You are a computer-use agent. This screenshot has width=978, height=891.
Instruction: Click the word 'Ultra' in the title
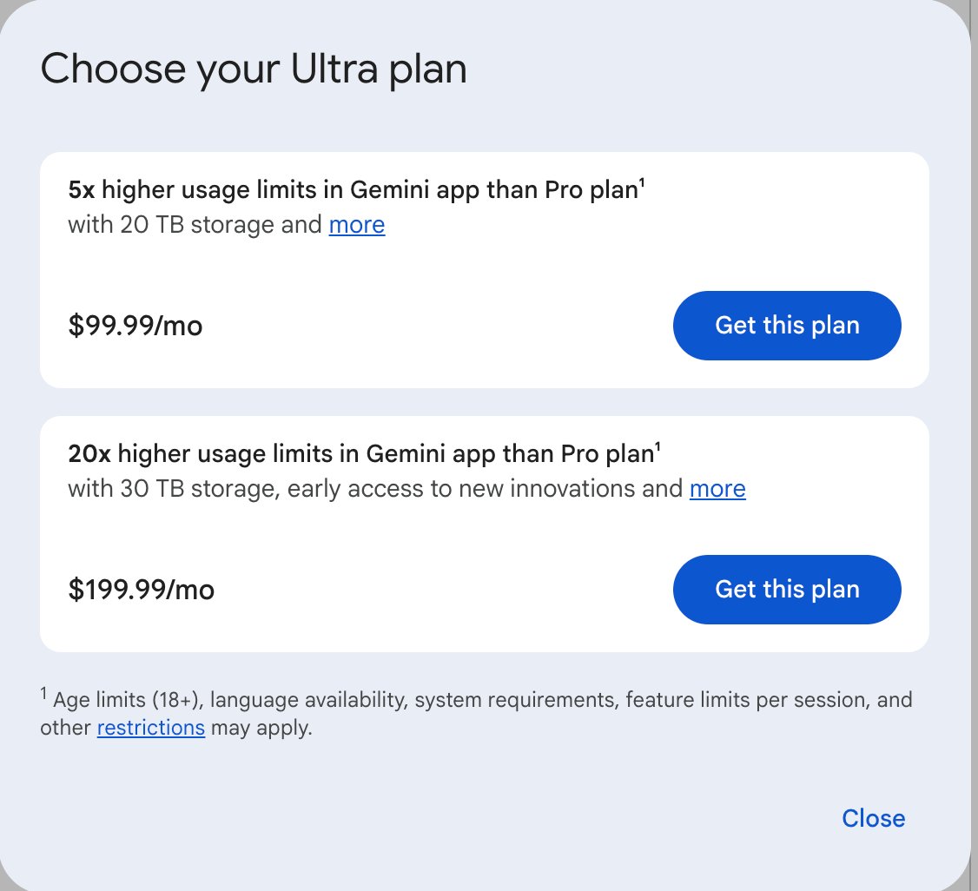(334, 68)
